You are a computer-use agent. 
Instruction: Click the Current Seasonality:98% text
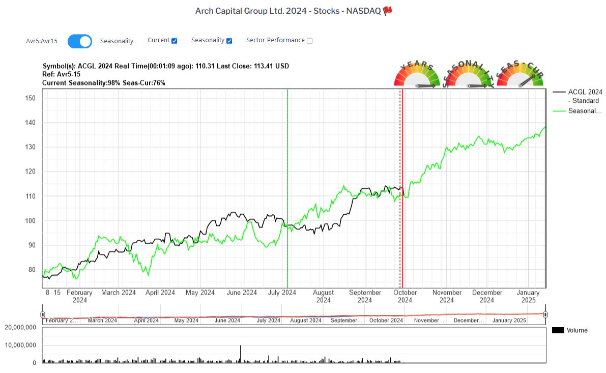click(x=81, y=83)
